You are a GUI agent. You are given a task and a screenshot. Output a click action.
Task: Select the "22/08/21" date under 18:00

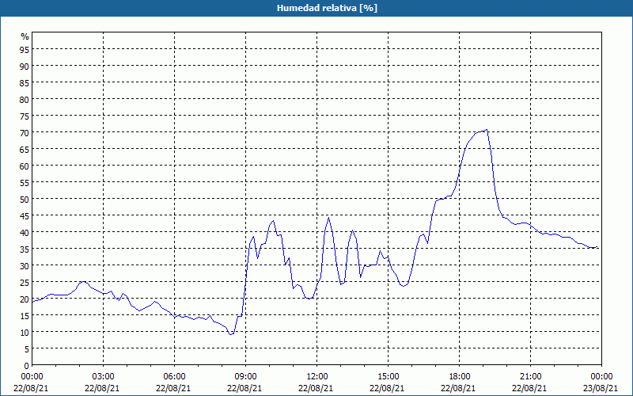pos(459,388)
